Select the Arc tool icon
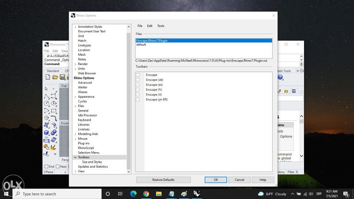 (46, 111)
